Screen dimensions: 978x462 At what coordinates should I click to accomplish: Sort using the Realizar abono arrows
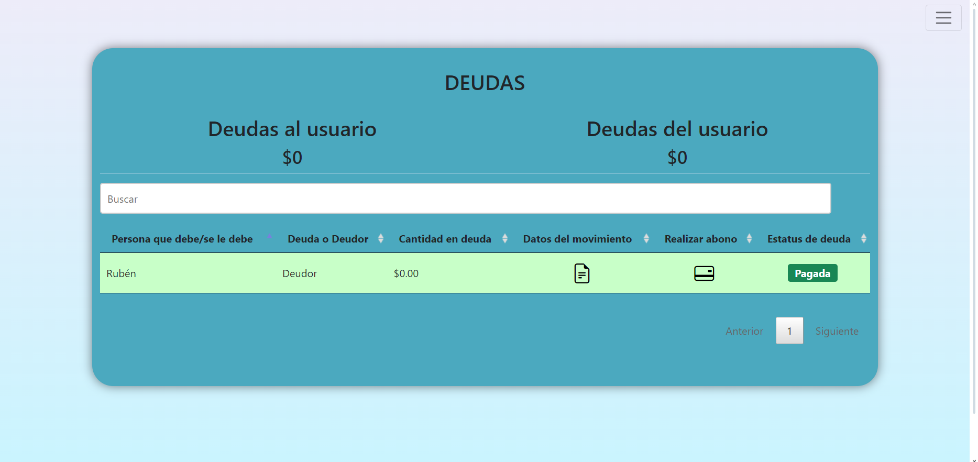[x=749, y=239]
